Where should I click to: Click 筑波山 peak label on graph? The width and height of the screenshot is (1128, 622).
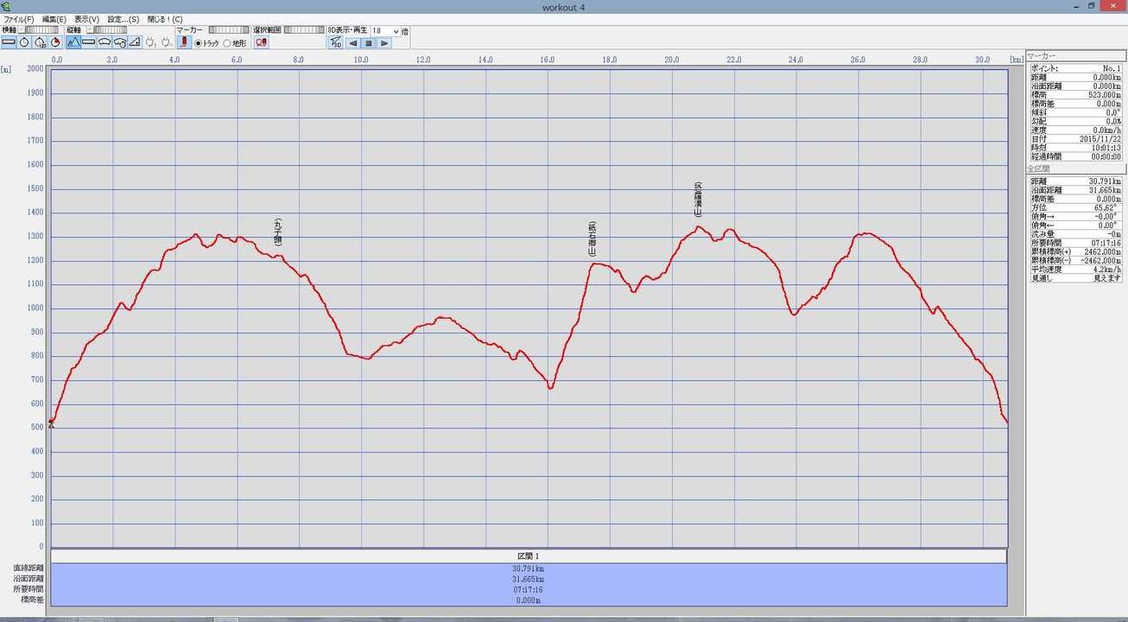click(x=698, y=200)
